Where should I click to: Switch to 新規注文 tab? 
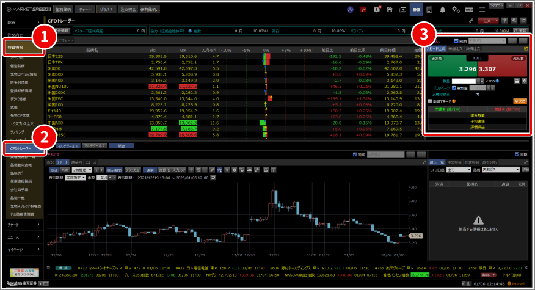click(455, 49)
